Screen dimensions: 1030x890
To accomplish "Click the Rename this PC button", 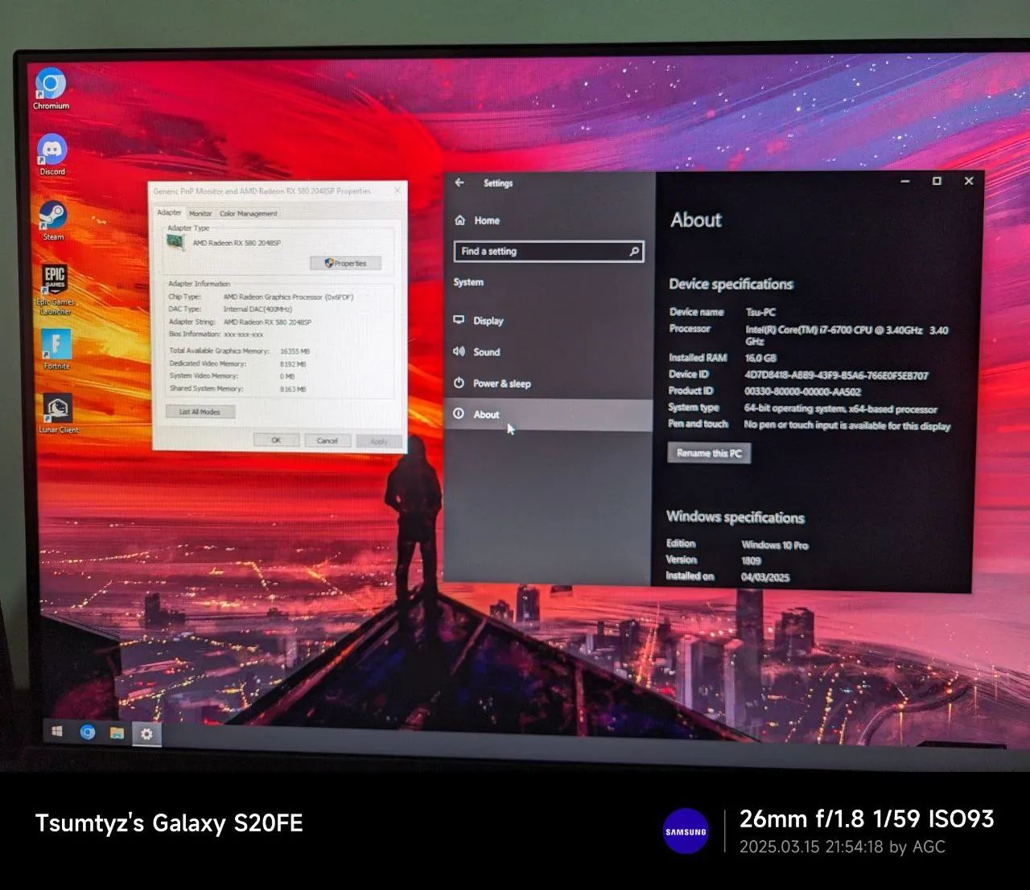I will (x=709, y=453).
